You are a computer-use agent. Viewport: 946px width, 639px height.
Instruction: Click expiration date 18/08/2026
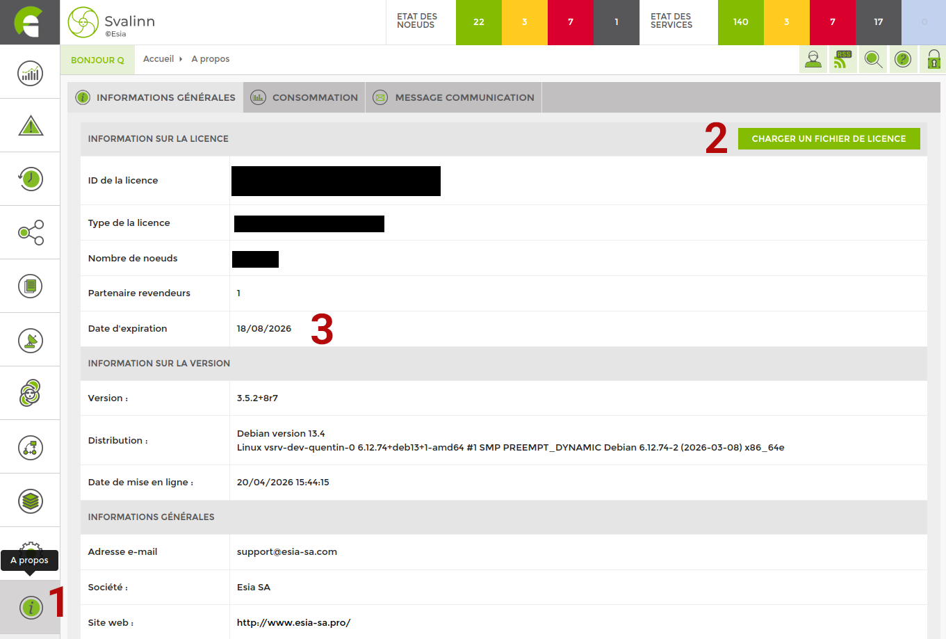(264, 328)
